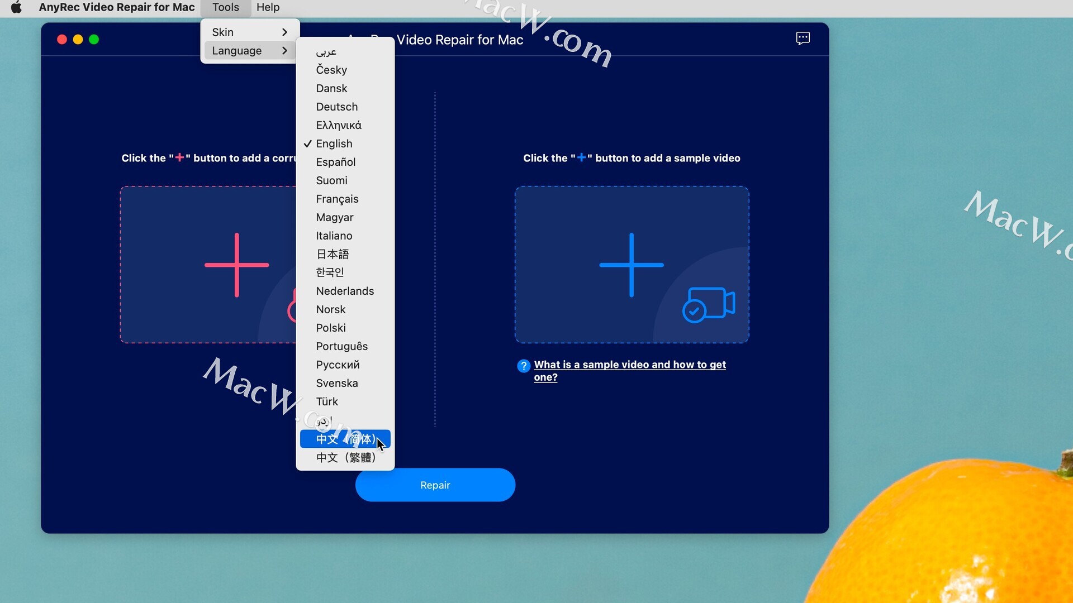1073x603 pixels.
Task: Click the green fullscreen window button
Action: [94, 39]
